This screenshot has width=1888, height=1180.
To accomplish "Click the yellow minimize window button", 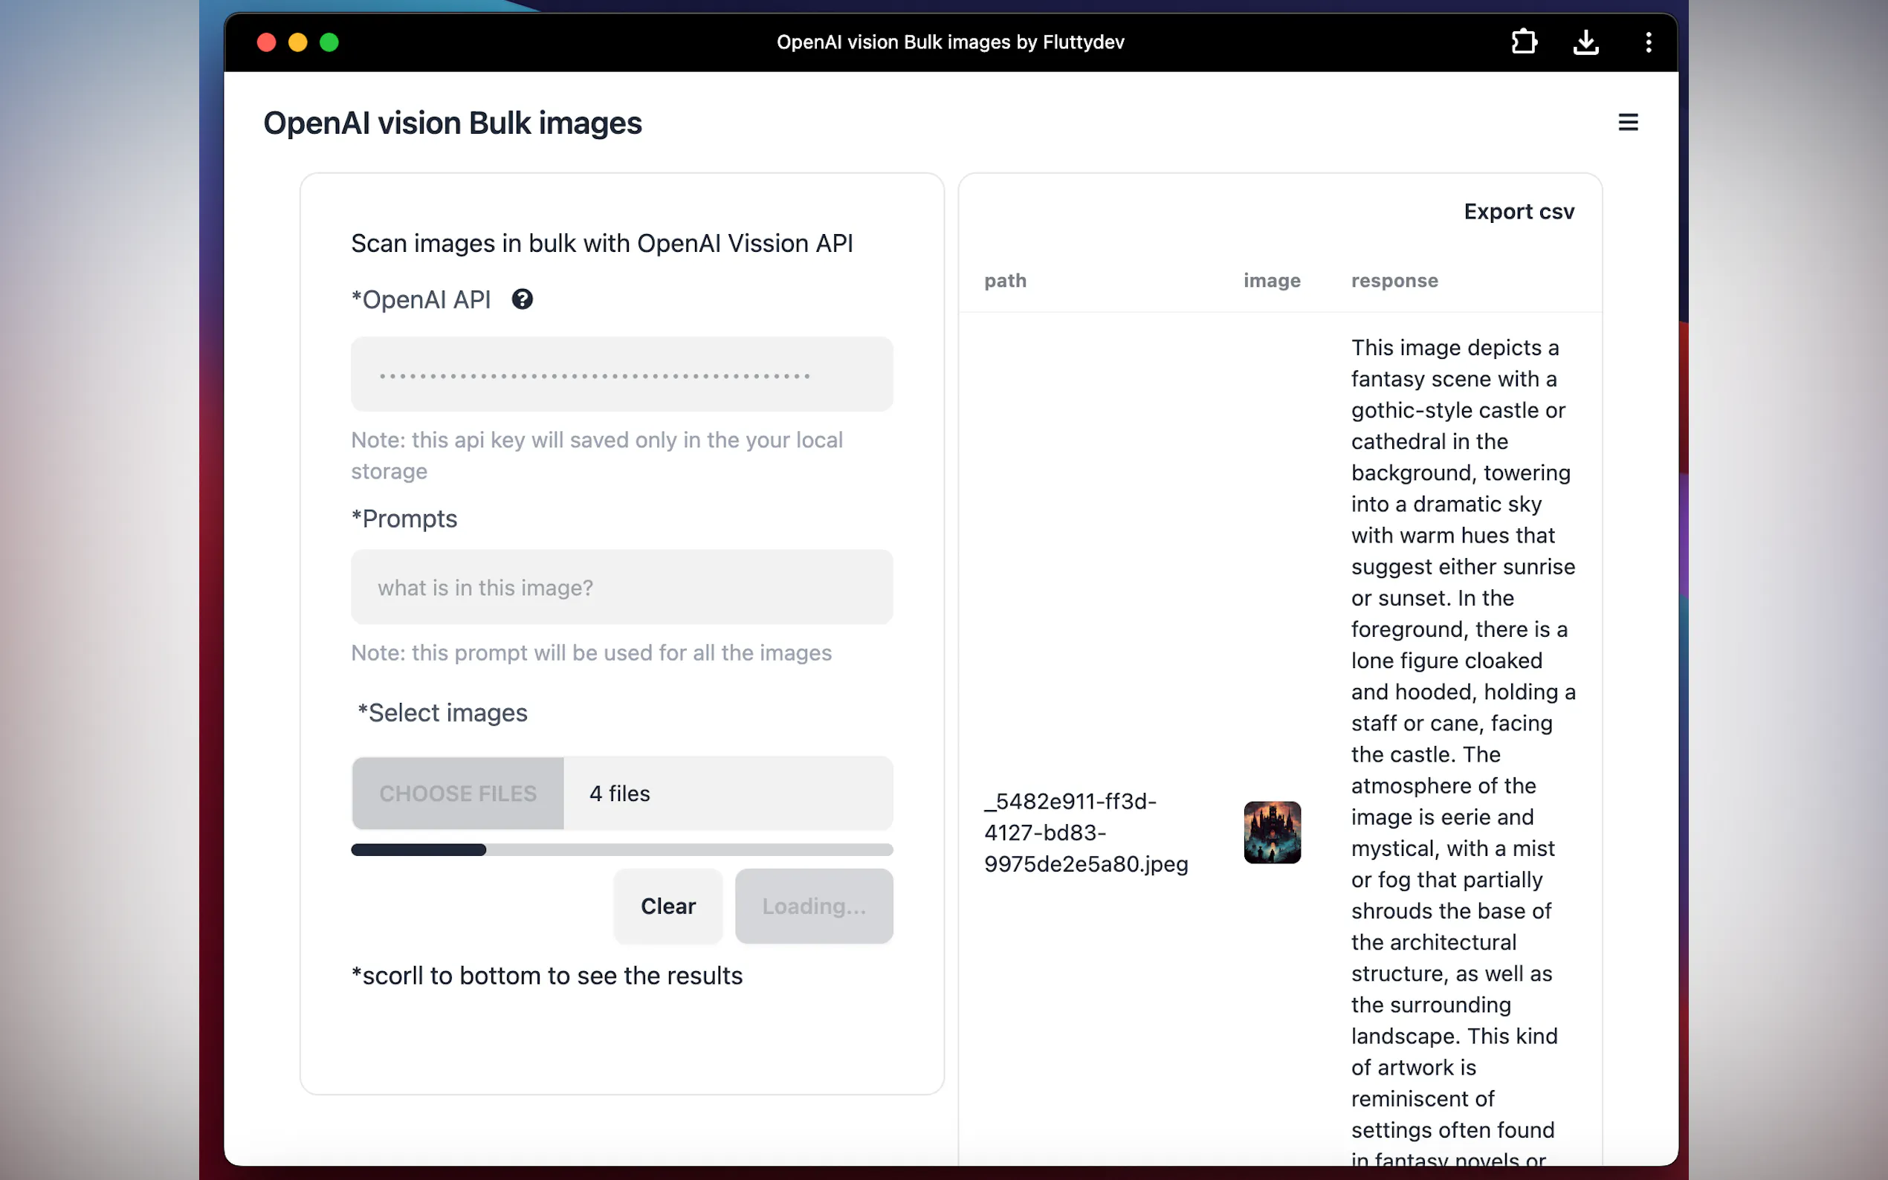I will 297,42.
